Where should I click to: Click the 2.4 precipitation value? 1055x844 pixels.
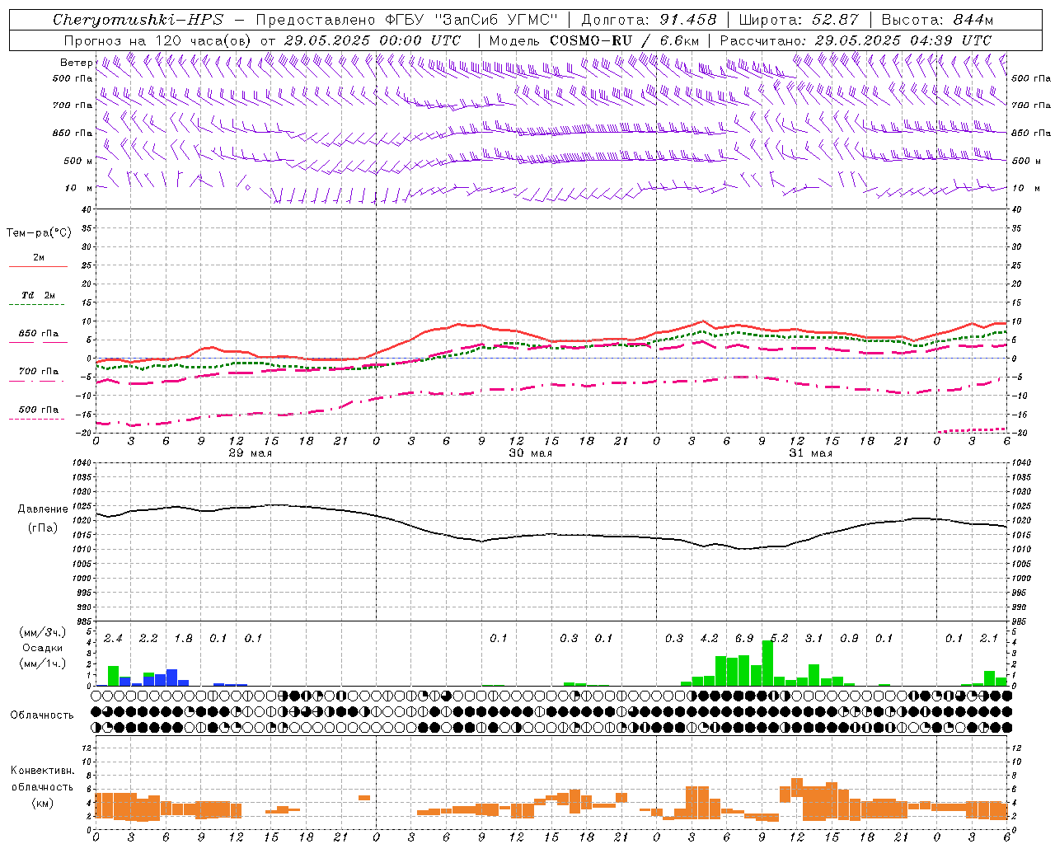pos(113,639)
